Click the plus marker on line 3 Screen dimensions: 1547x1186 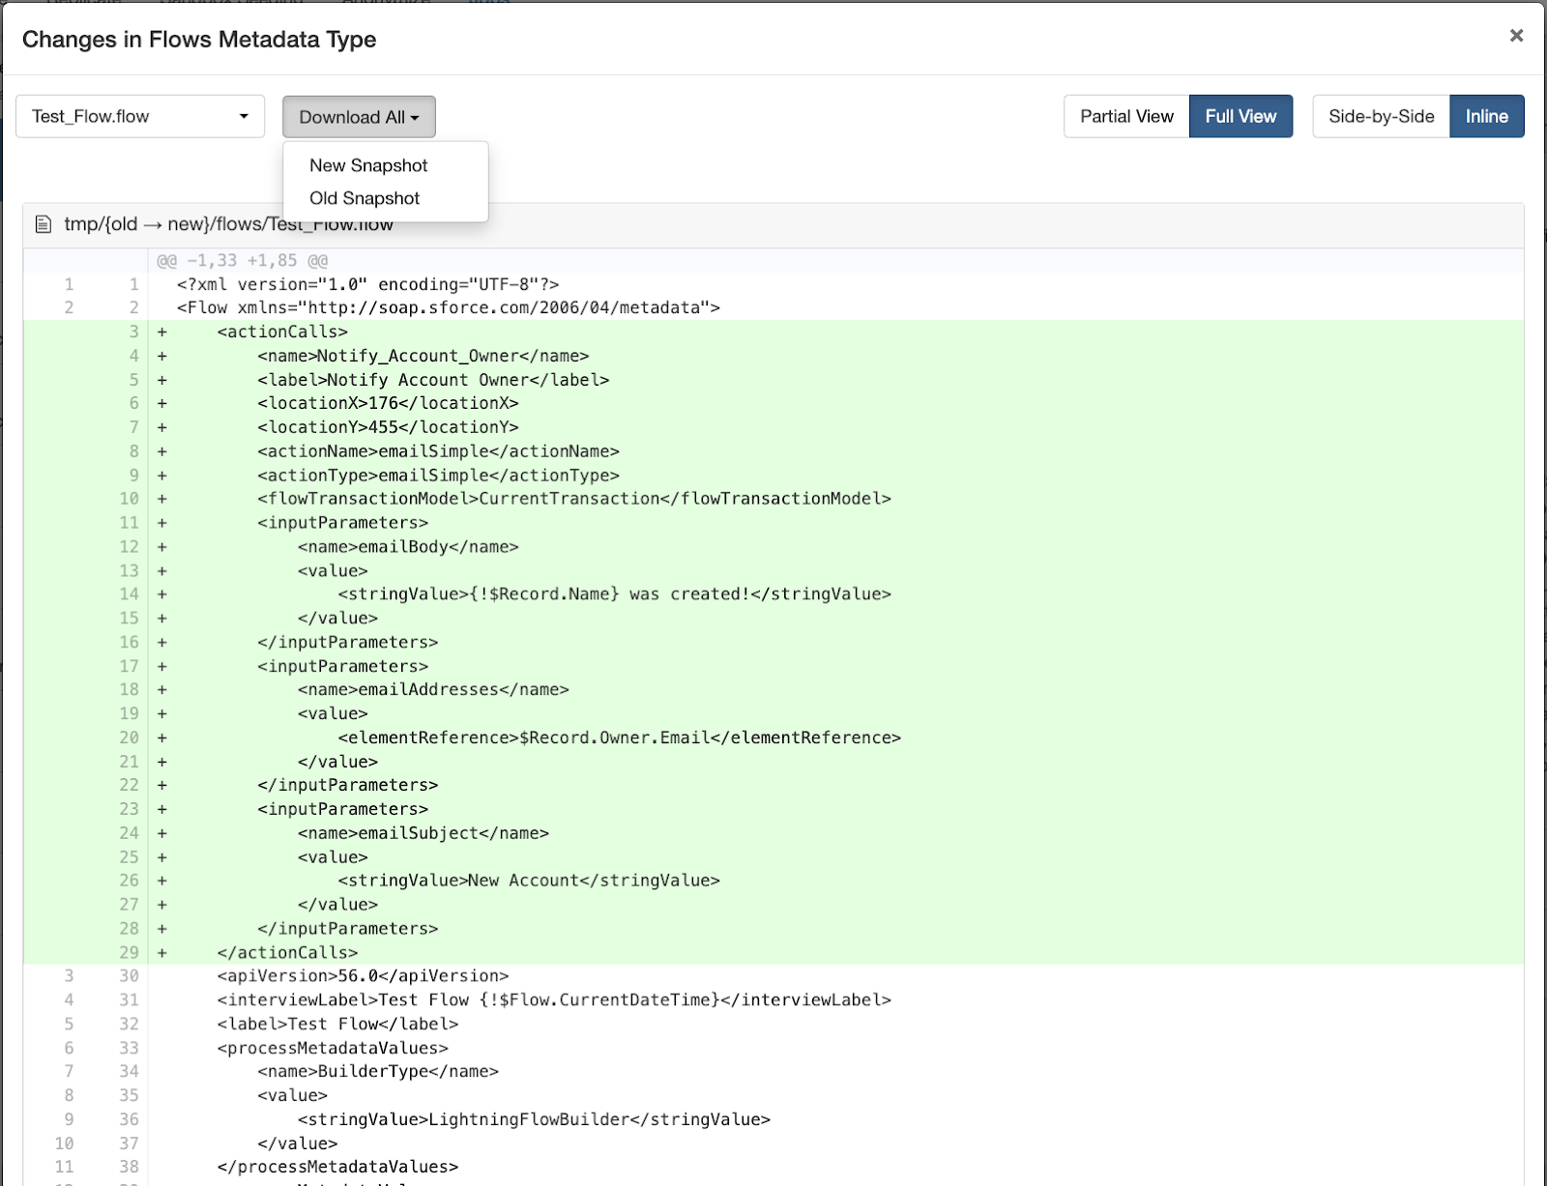pos(162,332)
